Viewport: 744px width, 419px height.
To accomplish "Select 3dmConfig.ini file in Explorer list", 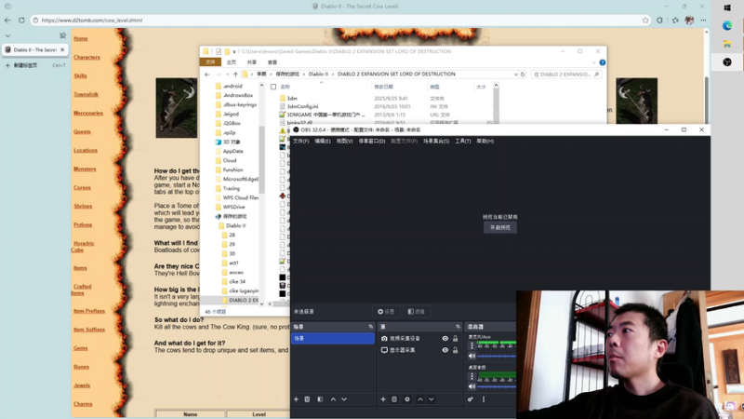I will [302, 106].
